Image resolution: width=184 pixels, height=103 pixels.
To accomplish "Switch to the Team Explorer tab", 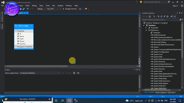I will click(161, 93).
